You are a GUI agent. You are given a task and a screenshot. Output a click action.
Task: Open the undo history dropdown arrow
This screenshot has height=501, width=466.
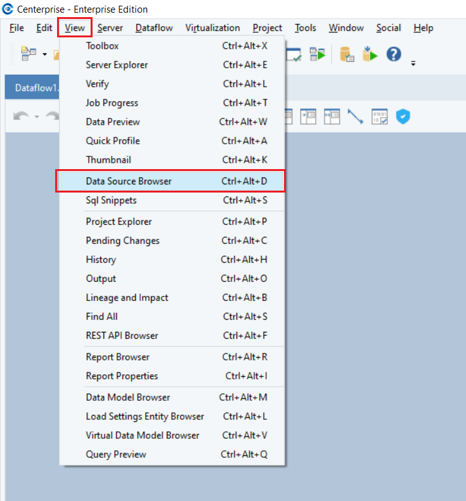pos(37,117)
